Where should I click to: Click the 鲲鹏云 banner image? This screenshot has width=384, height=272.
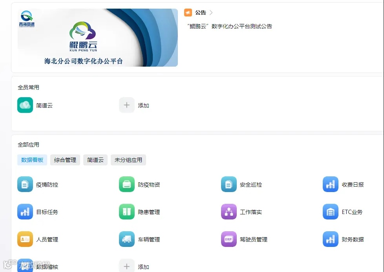pyautogui.click(x=98, y=38)
